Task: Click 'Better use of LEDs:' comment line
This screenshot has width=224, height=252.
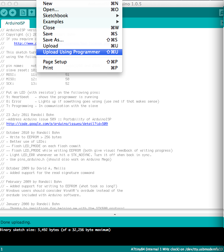Action: point(23,141)
